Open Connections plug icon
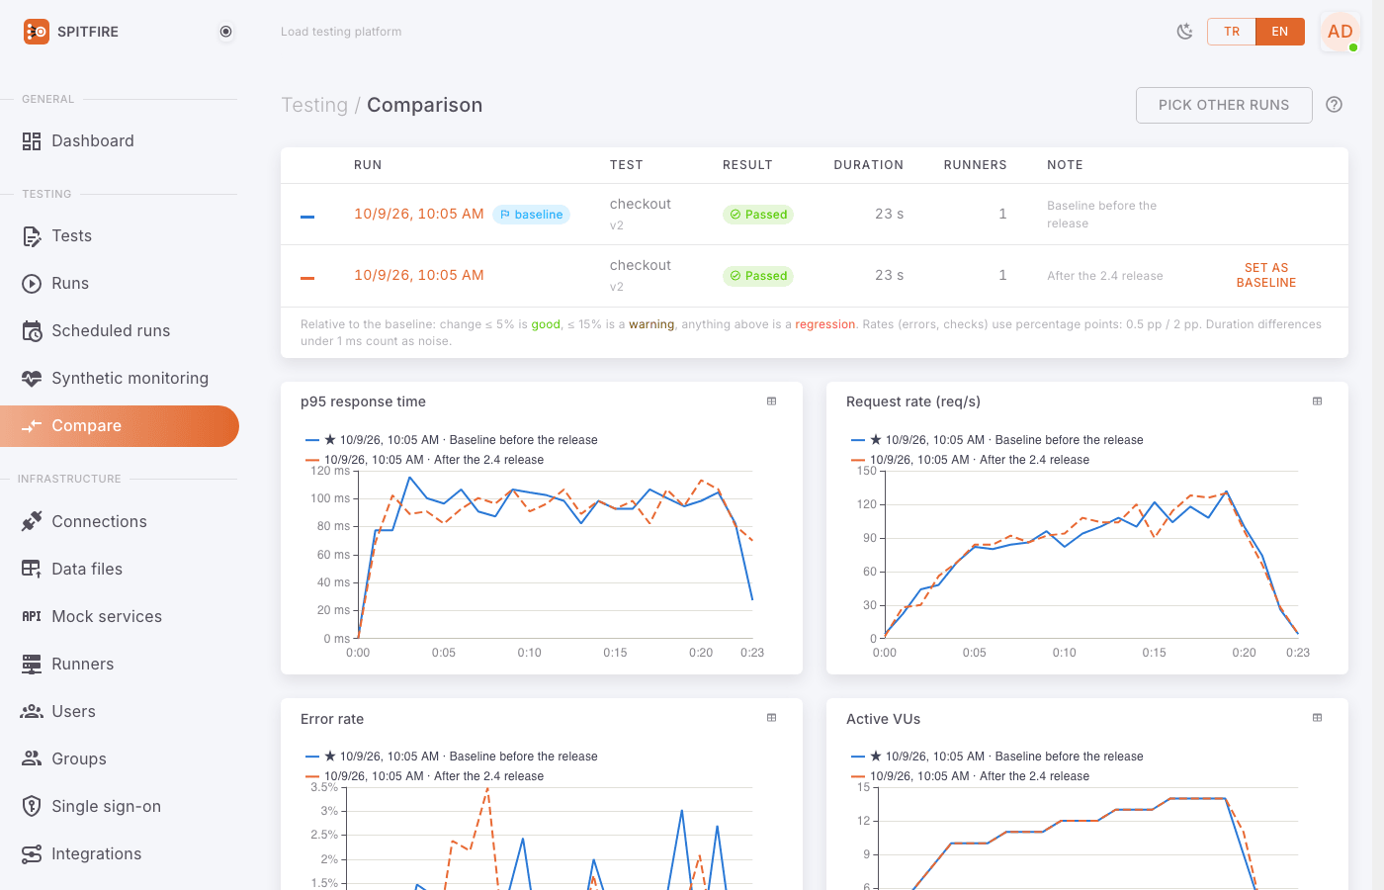The height and width of the screenshot is (890, 1384). tap(32, 521)
